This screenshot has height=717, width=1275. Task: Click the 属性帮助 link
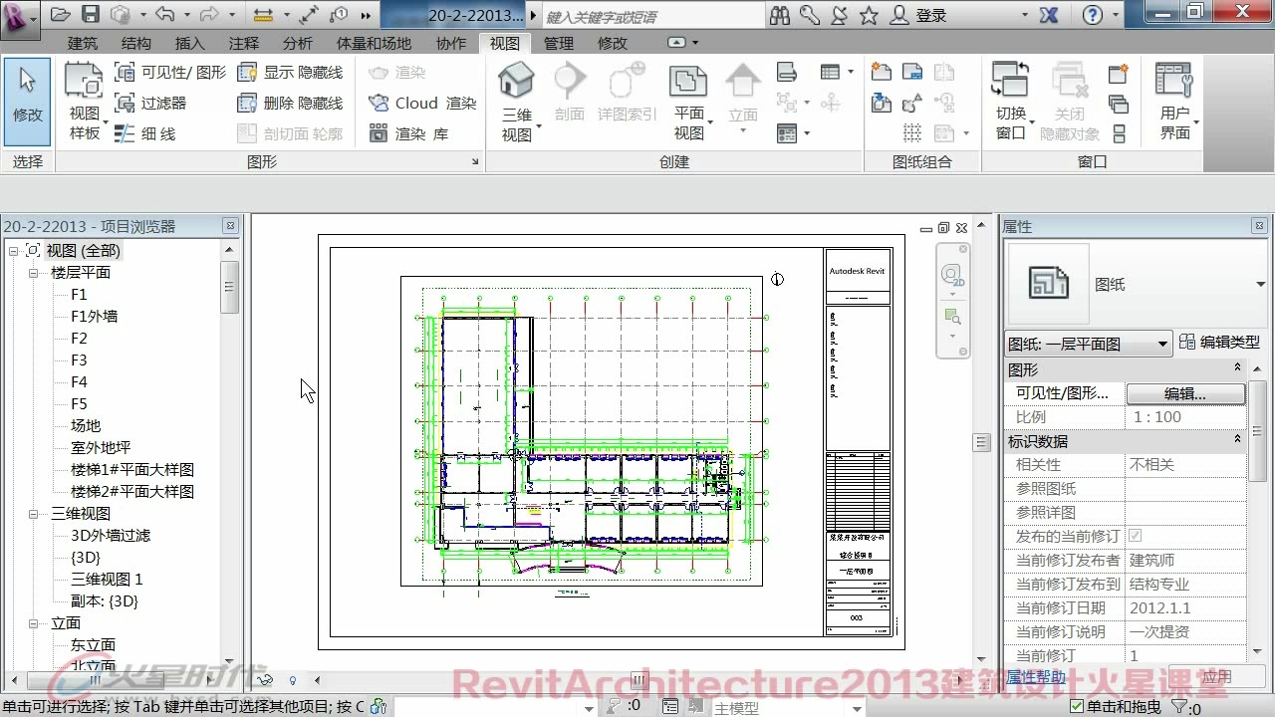tap(1036, 677)
